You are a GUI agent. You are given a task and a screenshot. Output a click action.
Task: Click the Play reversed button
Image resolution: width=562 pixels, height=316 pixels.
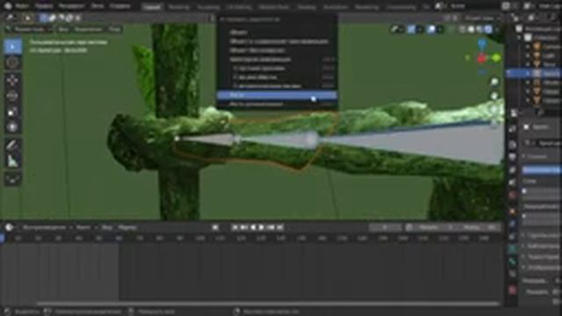click(x=254, y=227)
